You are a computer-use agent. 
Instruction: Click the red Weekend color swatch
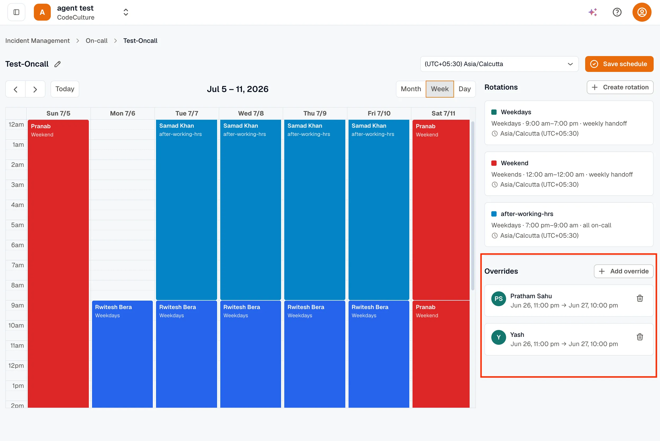(494, 163)
